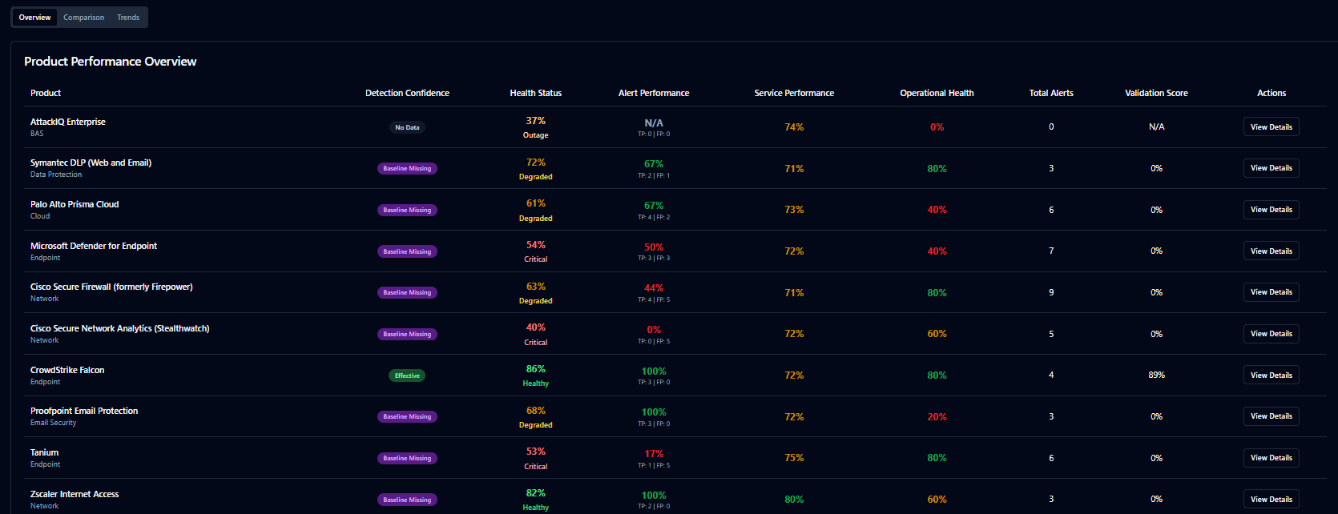Click the Effective badge for CrowdStrike Falcon
The width and height of the screenshot is (1338, 514).
coord(407,375)
